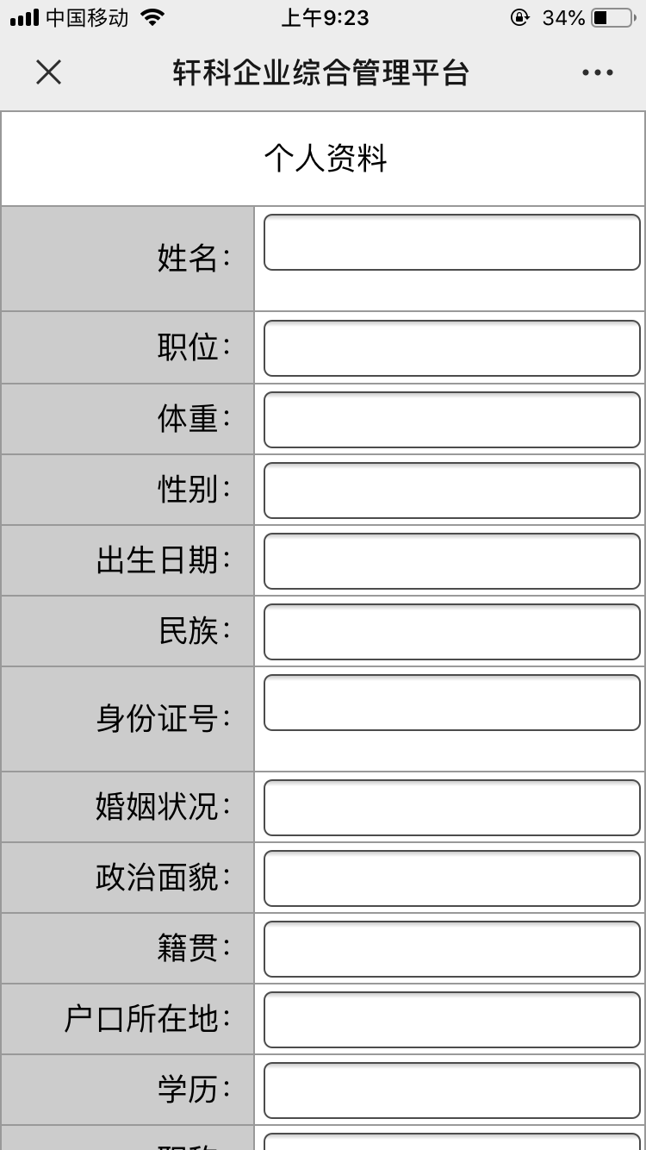Tap the Wi-Fi status icon
Screen dimensions: 646x1150
[152, 17]
